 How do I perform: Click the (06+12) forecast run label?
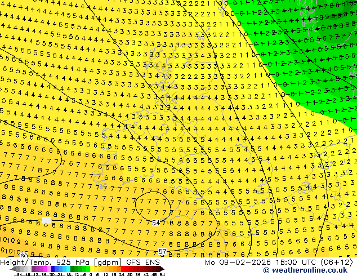(x=337, y=262)
